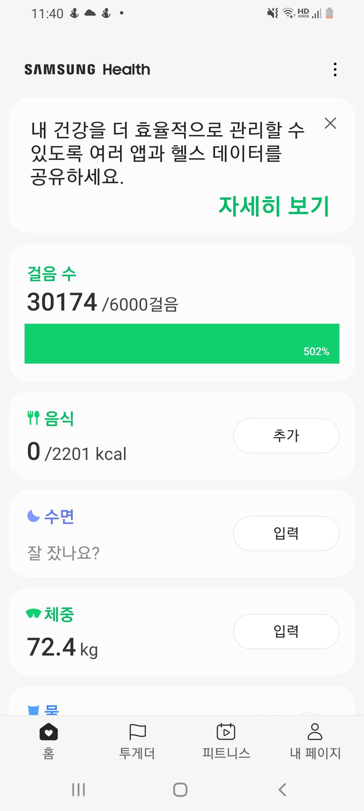Click the green 502% step progress bar
This screenshot has height=811, width=364.
click(182, 344)
